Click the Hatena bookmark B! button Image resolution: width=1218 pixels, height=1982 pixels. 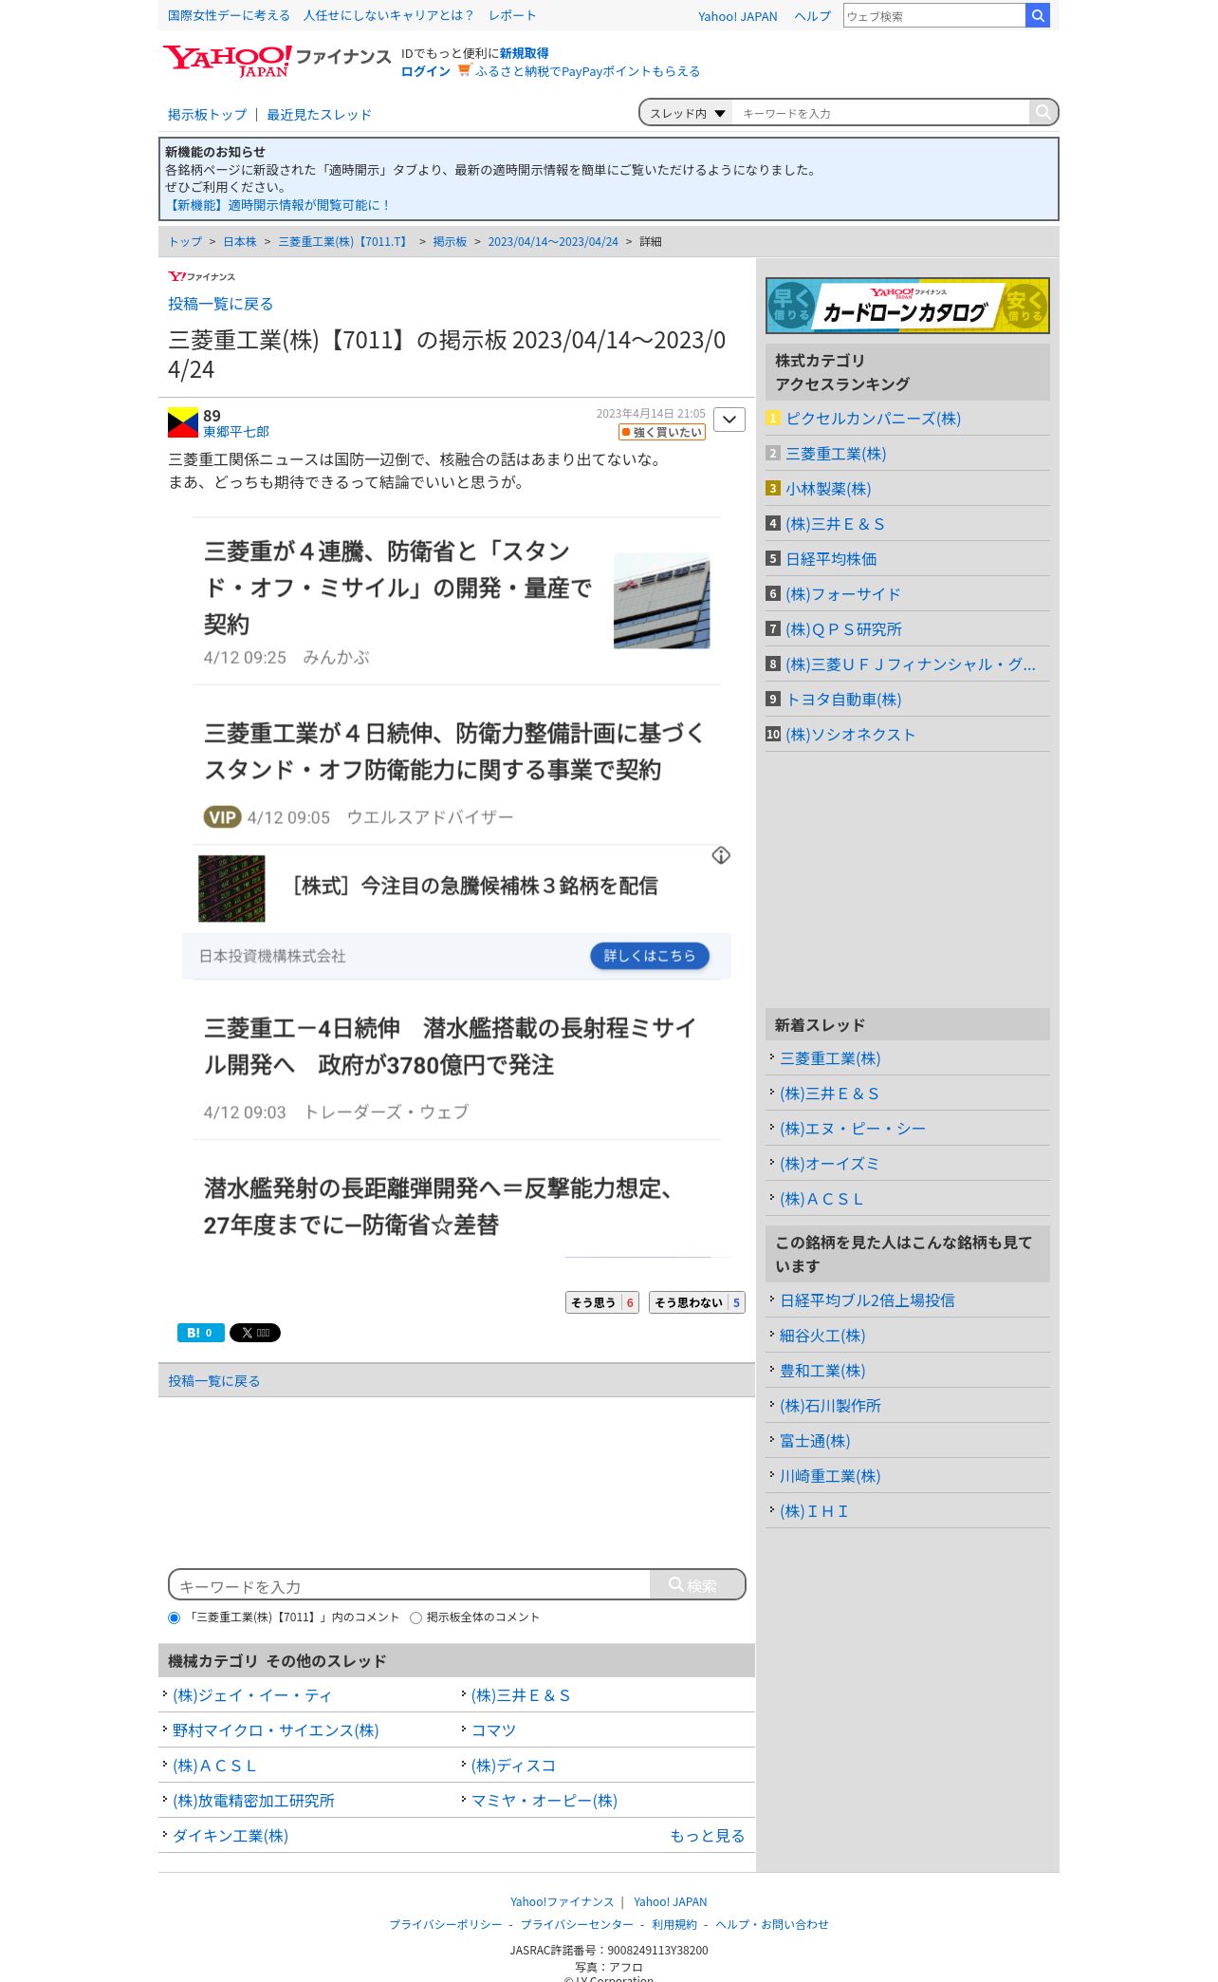201,1333
